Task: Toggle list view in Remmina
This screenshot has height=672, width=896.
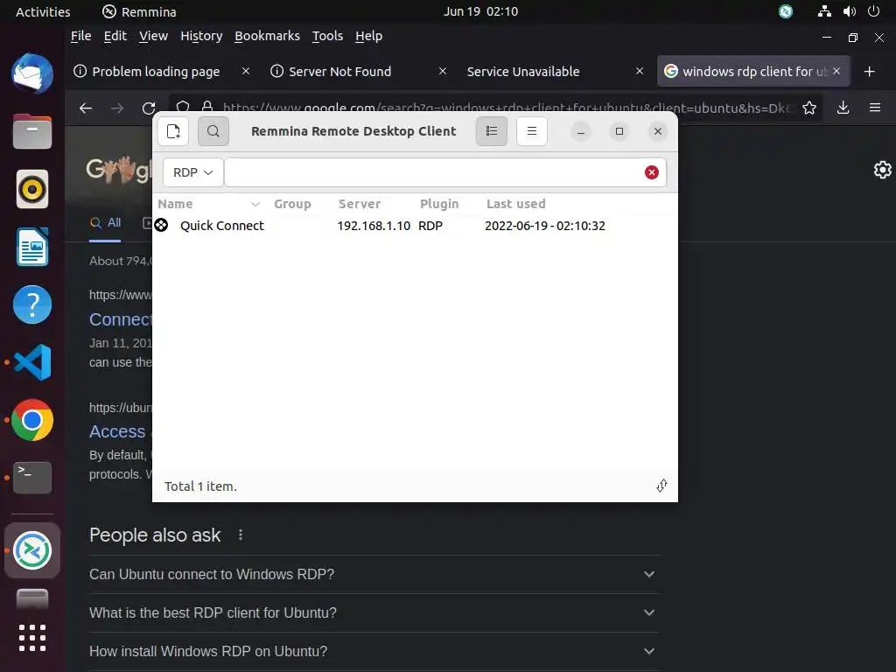Action: [492, 131]
